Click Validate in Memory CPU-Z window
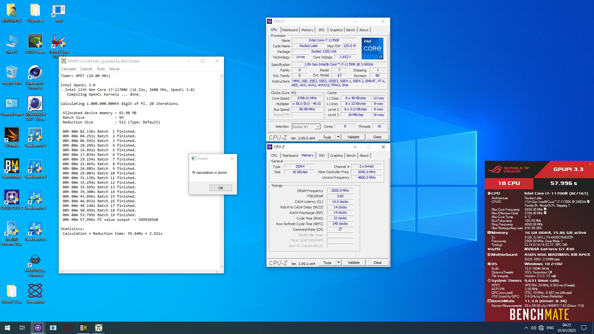The image size is (594, 334). (354, 263)
